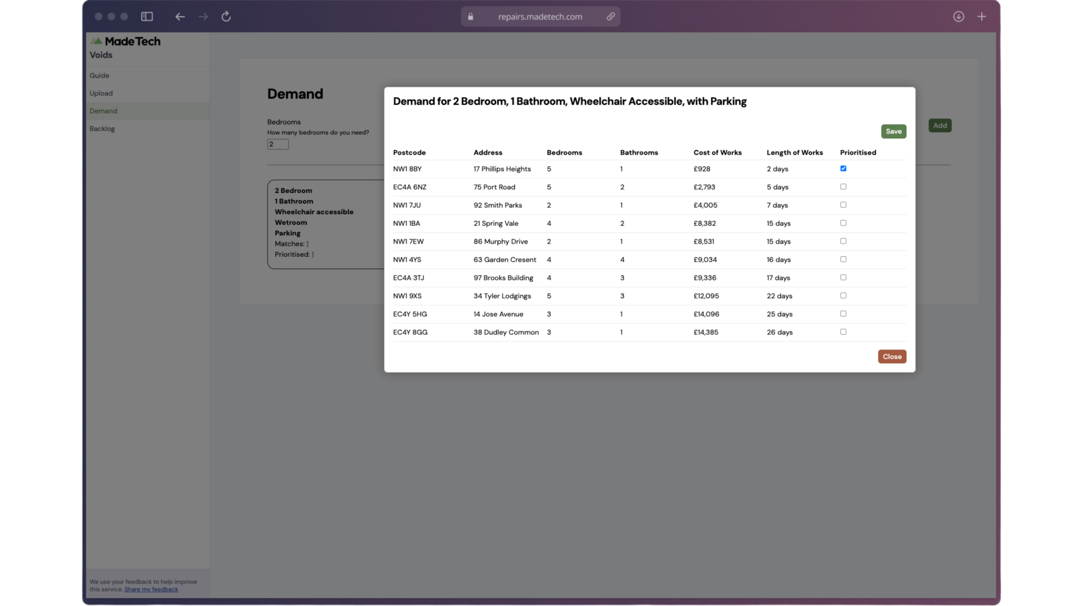
Task: Click the MadeTech logo
Action: (125, 41)
